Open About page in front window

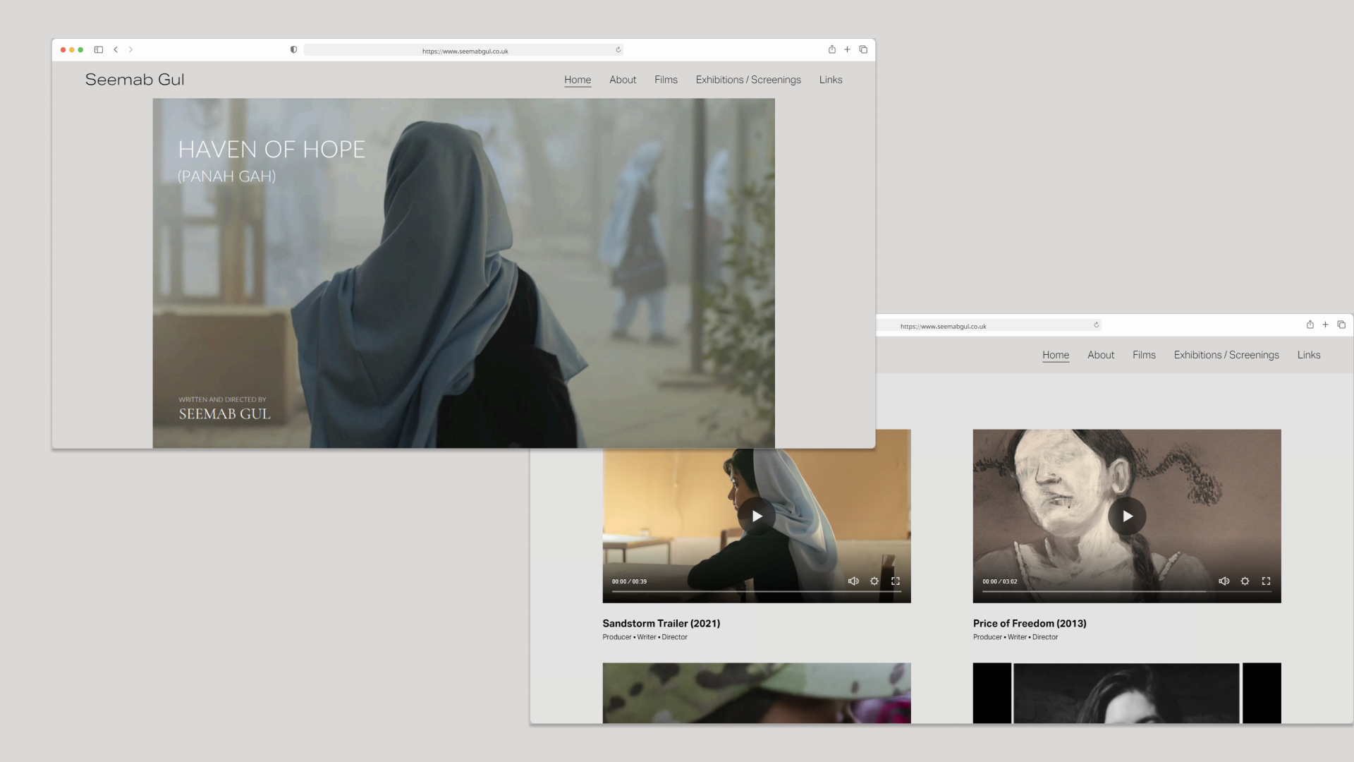(x=623, y=80)
